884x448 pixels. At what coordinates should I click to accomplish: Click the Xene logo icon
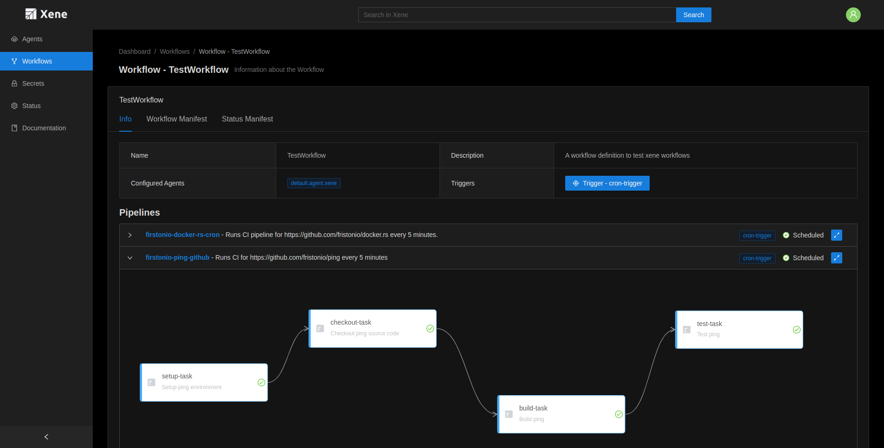[x=31, y=14]
